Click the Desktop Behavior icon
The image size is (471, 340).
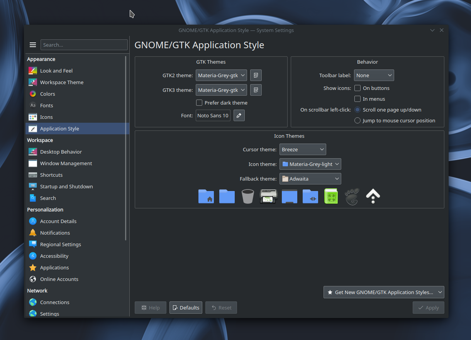click(33, 152)
